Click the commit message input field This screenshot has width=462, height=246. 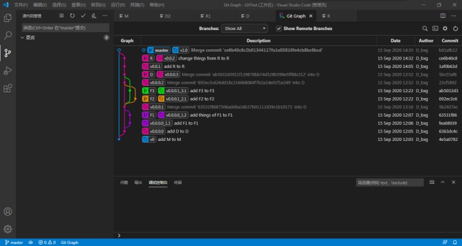[65, 28]
